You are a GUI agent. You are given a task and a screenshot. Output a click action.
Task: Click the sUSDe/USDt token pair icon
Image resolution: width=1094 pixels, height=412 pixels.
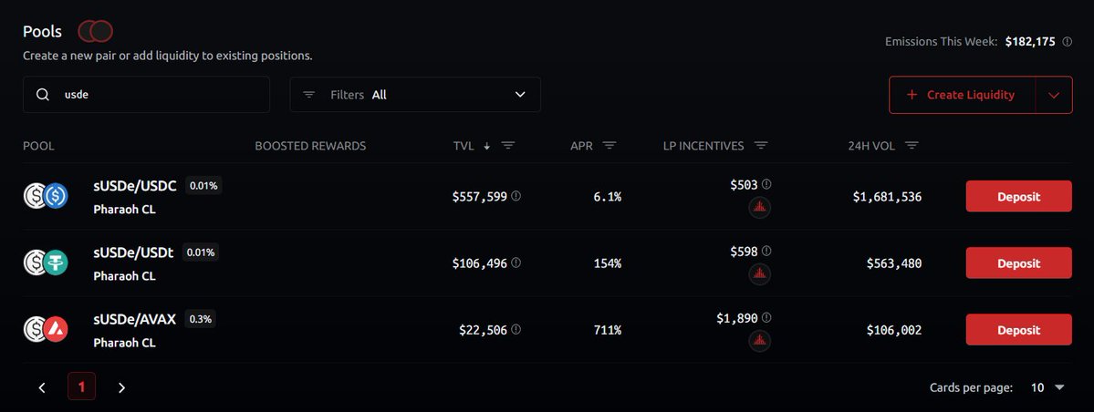coord(46,263)
